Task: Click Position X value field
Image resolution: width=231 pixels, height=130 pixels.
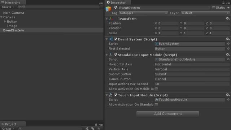Action: [169, 23]
